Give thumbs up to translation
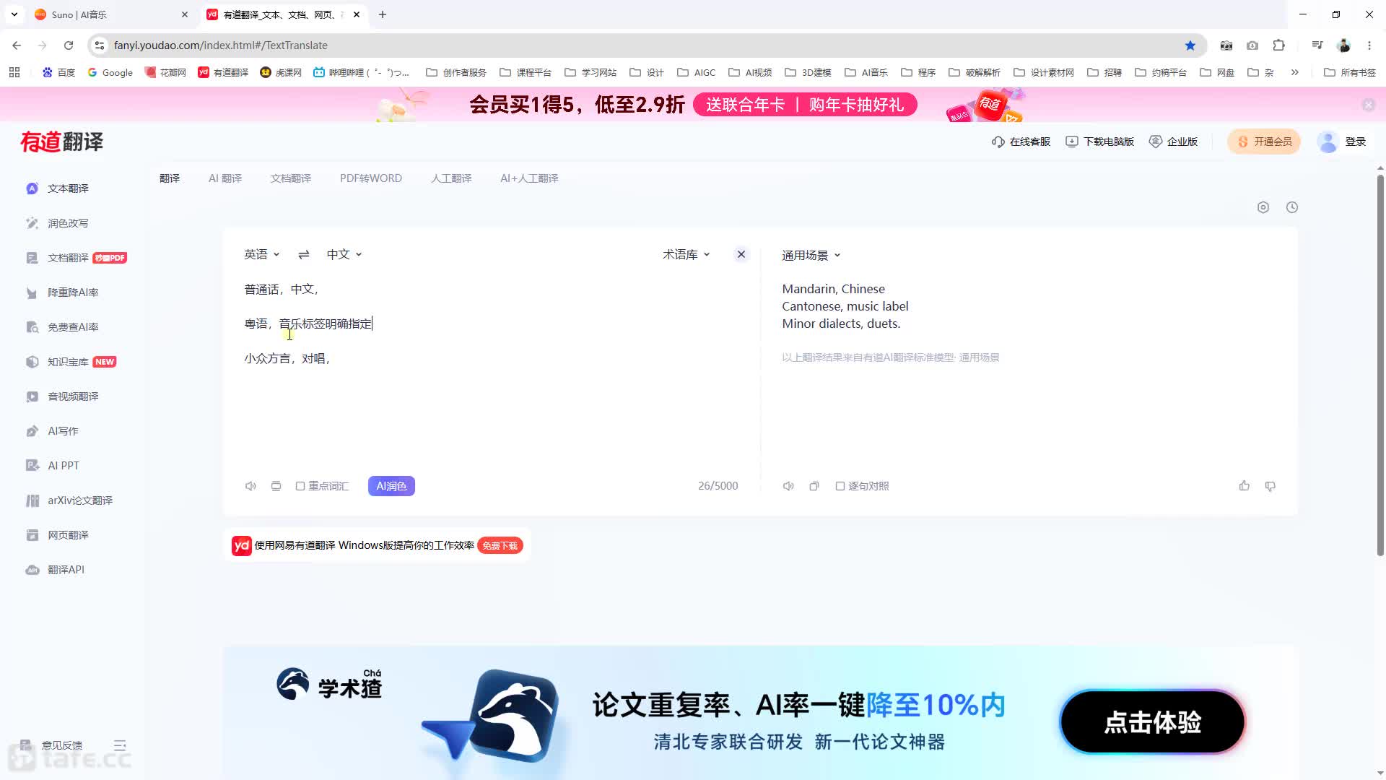1386x780 pixels. [x=1245, y=486]
